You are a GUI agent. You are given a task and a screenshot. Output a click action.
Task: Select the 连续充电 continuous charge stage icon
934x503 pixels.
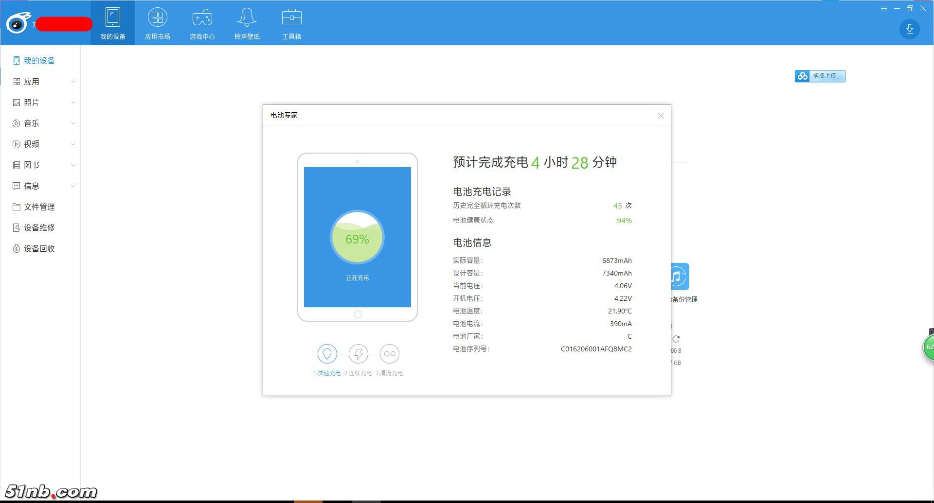click(x=359, y=354)
